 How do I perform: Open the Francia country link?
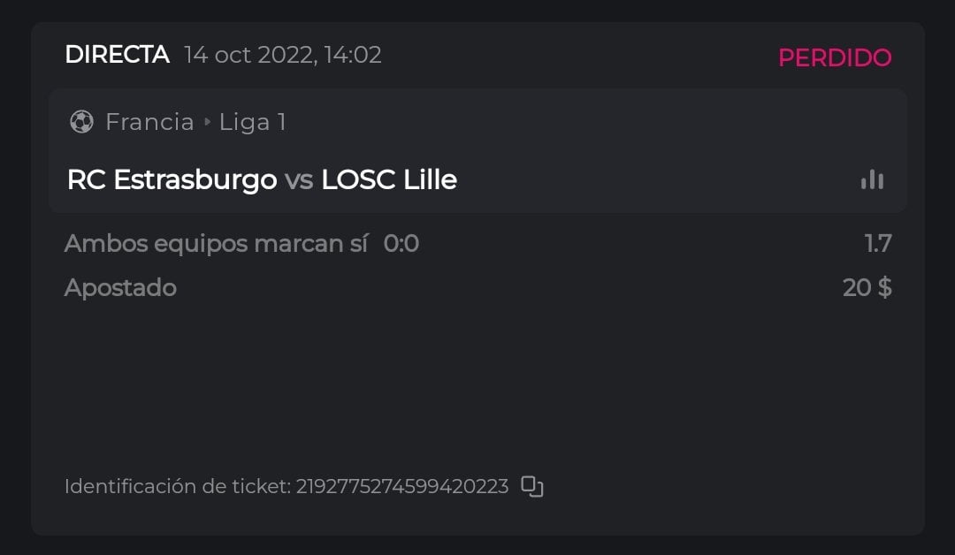pyautogui.click(x=149, y=122)
